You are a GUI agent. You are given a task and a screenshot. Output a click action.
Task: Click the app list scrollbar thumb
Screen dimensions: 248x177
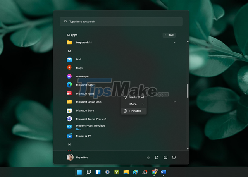[188, 91]
